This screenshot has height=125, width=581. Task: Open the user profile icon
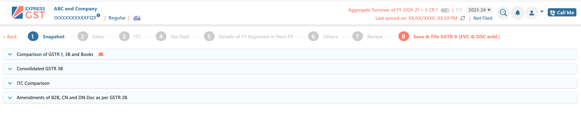pos(532,13)
